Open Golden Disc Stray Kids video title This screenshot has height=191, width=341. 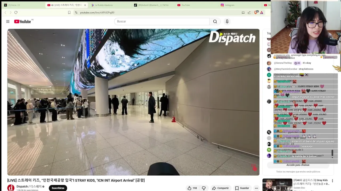tap(311, 182)
